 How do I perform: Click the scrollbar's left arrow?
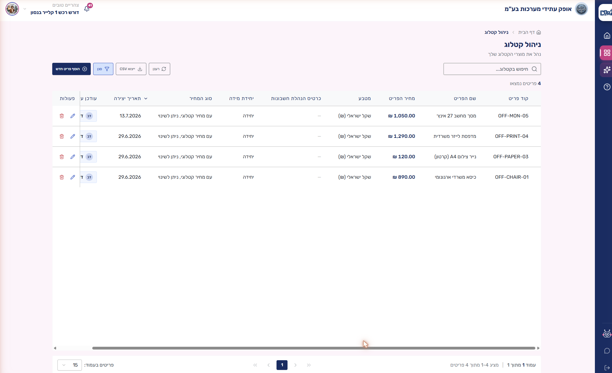tap(55, 348)
